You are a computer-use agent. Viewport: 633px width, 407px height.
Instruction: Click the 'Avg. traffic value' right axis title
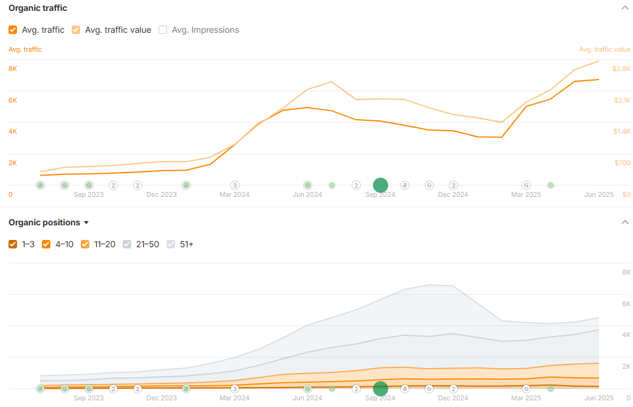pyautogui.click(x=604, y=49)
